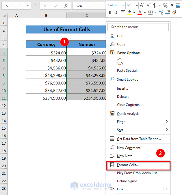Image resolution: width=182 pixels, height=195 pixels.
Task: Expand the Link submenu arrow
Action: coord(167,189)
